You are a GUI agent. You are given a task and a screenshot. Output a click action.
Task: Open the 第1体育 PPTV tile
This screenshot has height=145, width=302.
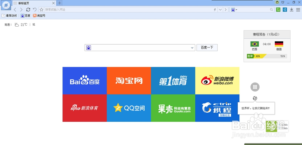click(173, 81)
